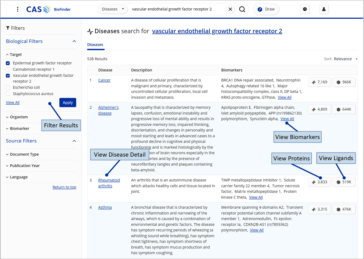Open the Alzheimer's disease link
Viewport: 364px width, 259px height.
[x=108, y=110]
